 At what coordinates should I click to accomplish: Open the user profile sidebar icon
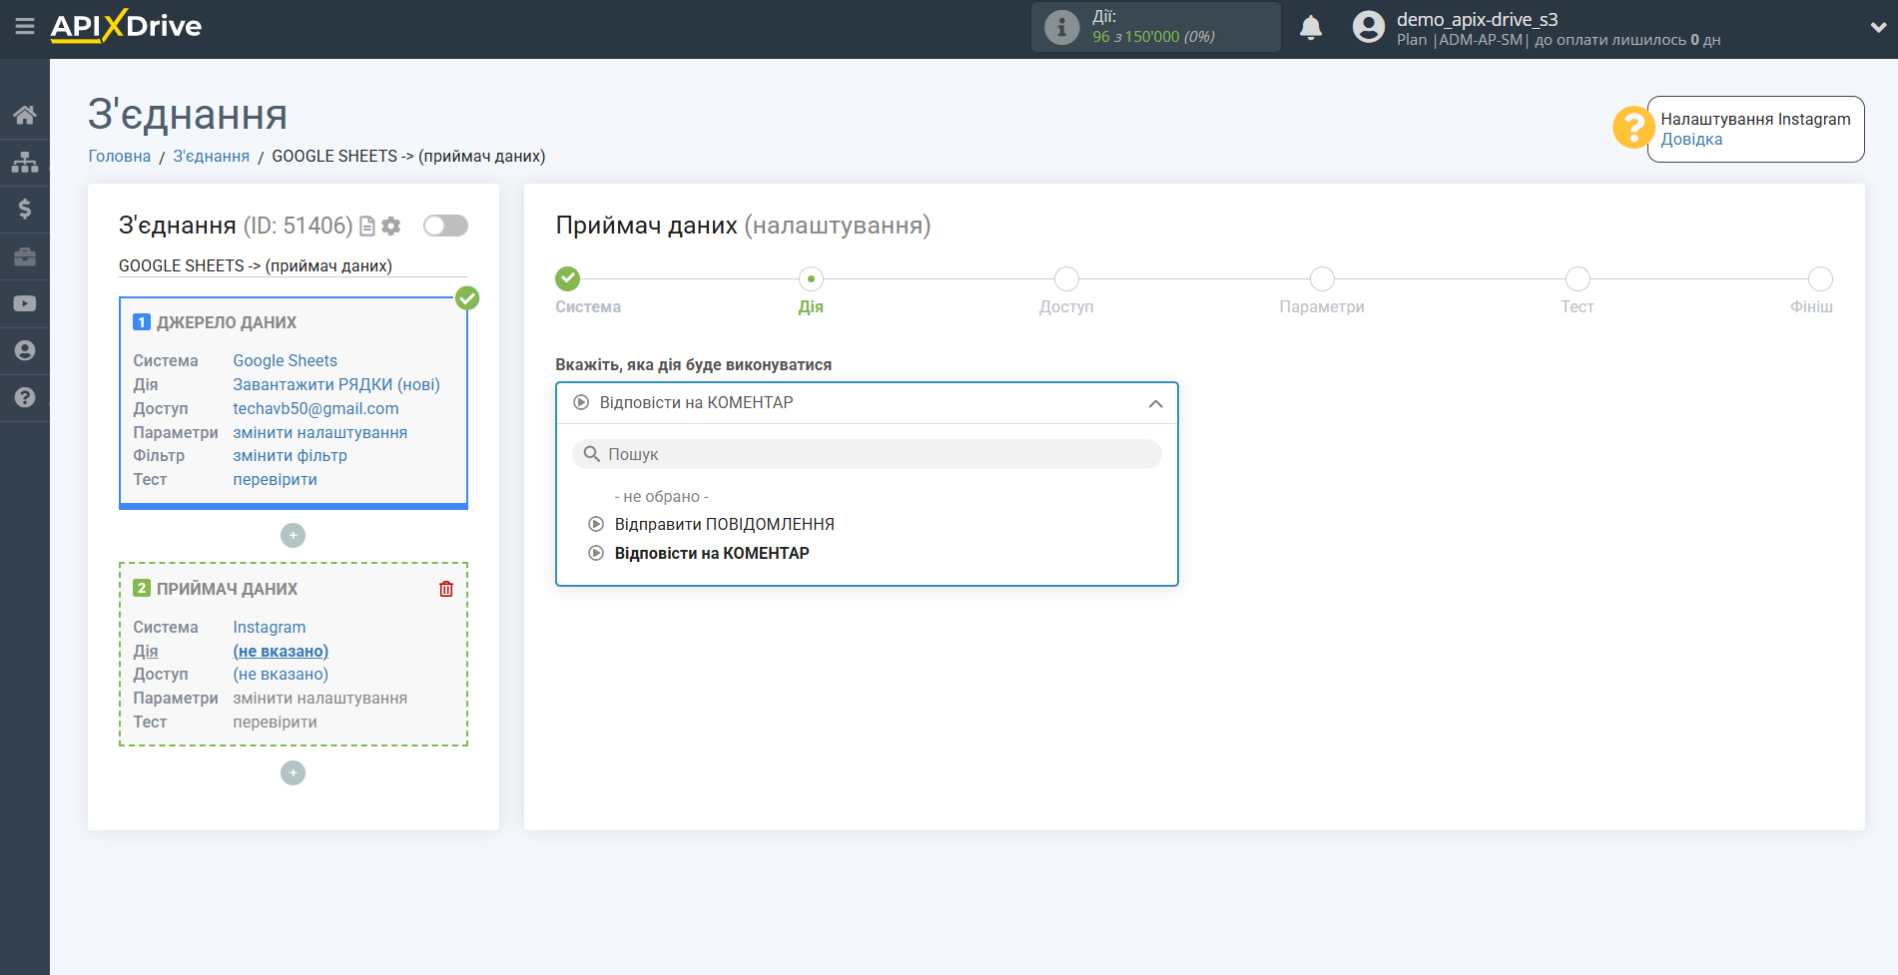25,350
